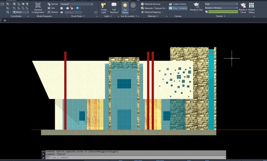Open the Create Light dropdown arrow
The image size is (267, 161).
click(x=108, y=11)
